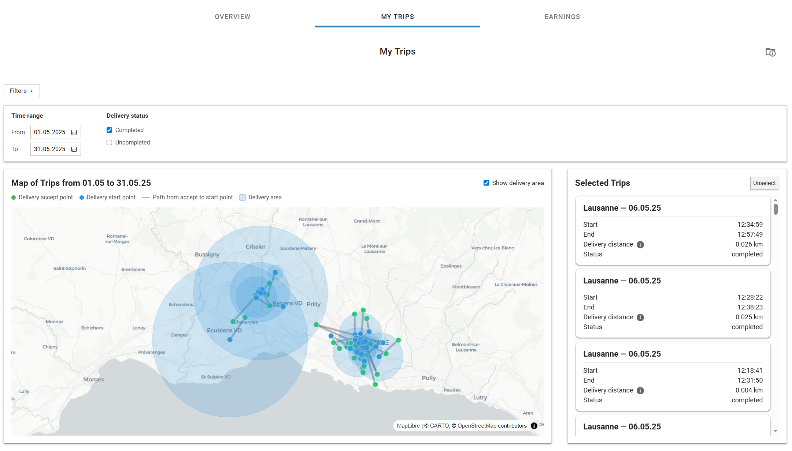Open the To date calendar picker
The height and width of the screenshot is (451, 792).
74,149
